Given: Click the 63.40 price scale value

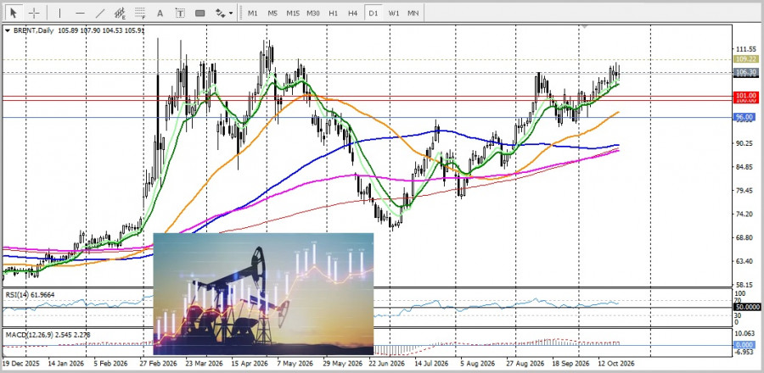Looking at the screenshot, I should [x=746, y=261].
